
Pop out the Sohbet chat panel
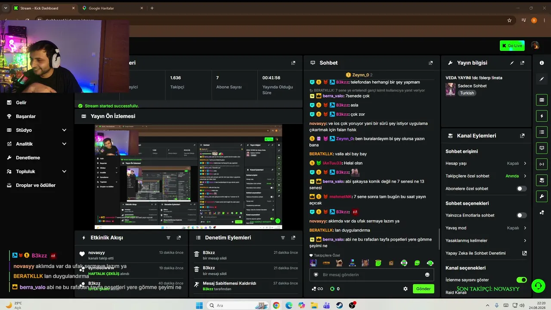pos(430,63)
